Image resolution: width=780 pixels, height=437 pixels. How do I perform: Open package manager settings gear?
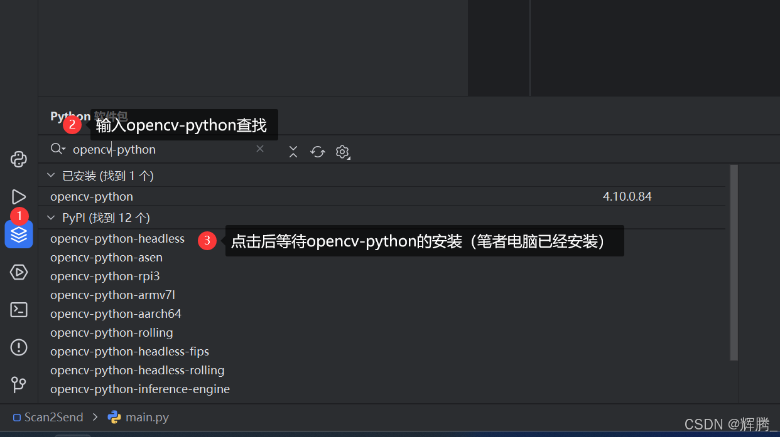[x=342, y=152]
